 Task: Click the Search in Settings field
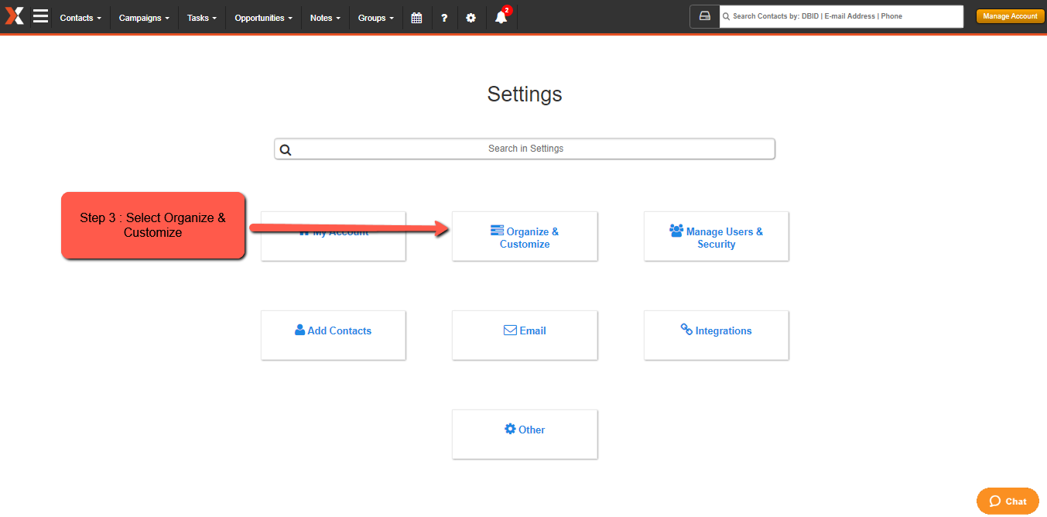(525, 149)
